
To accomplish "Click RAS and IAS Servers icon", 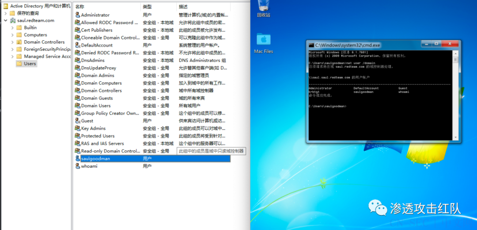I will tap(78, 143).
